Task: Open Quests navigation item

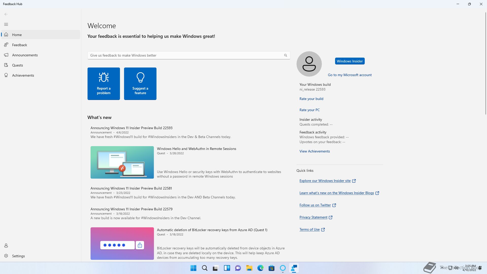Action: (x=41, y=65)
